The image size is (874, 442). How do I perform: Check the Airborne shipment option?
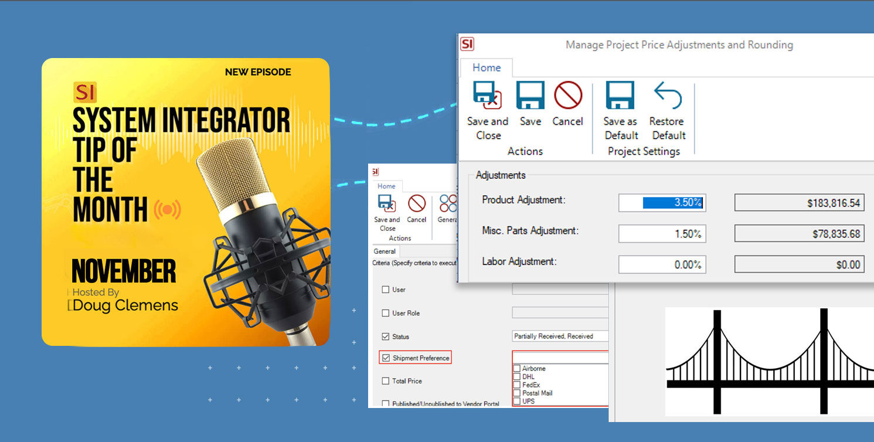coord(517,369)
